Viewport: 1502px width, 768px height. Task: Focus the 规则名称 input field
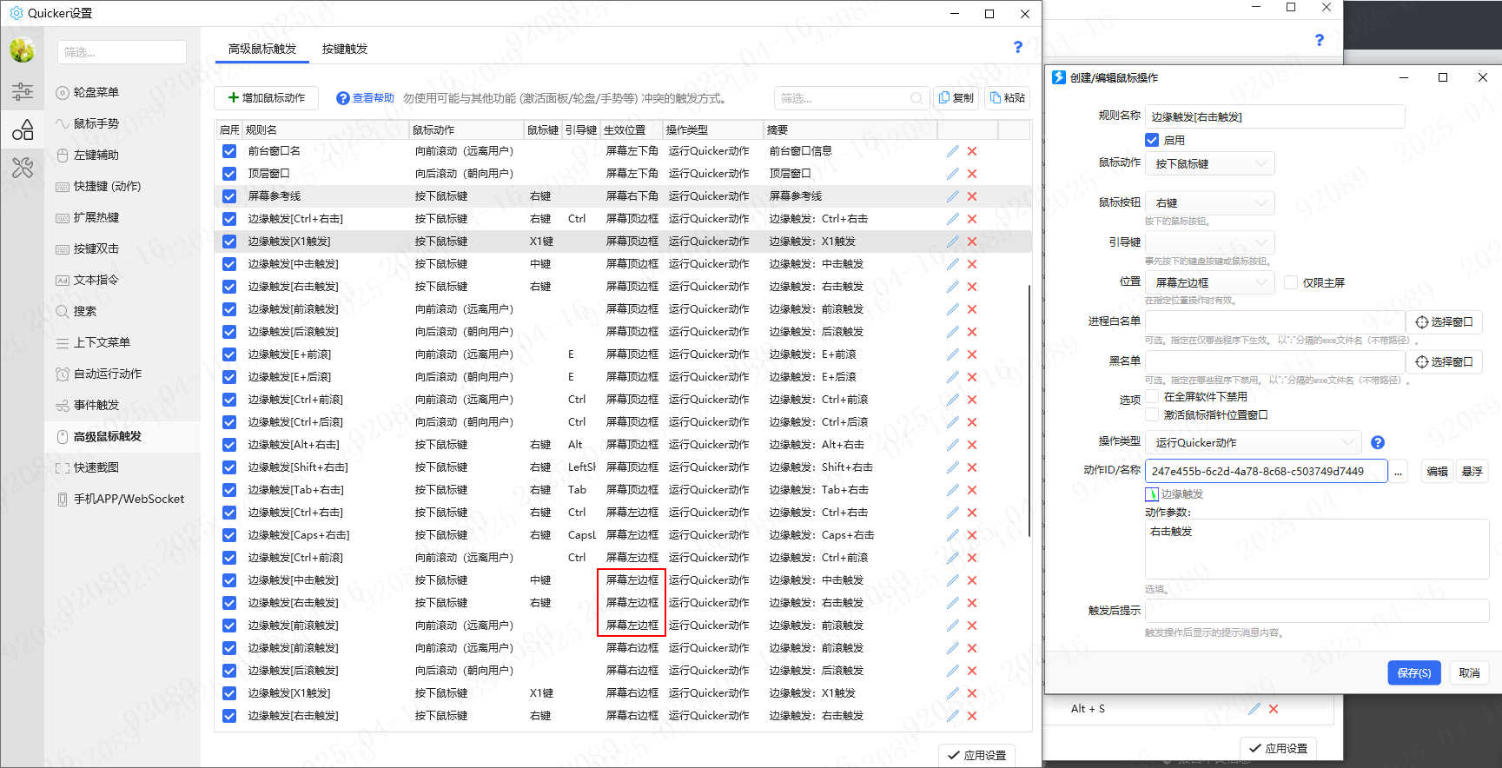click(x=1274, y=116)
